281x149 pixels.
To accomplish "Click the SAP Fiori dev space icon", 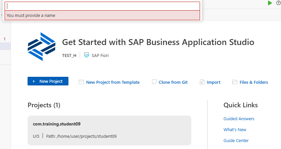I will [87, 55].
